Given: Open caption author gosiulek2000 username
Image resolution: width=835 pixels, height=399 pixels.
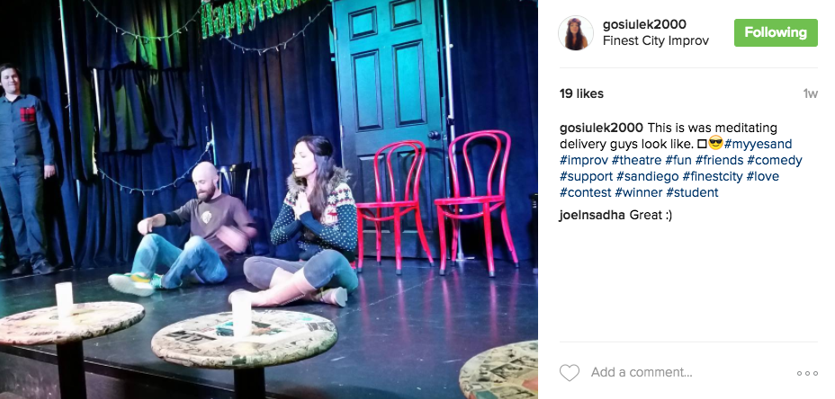Looking at the screenshot, I should tap(602, 128).
